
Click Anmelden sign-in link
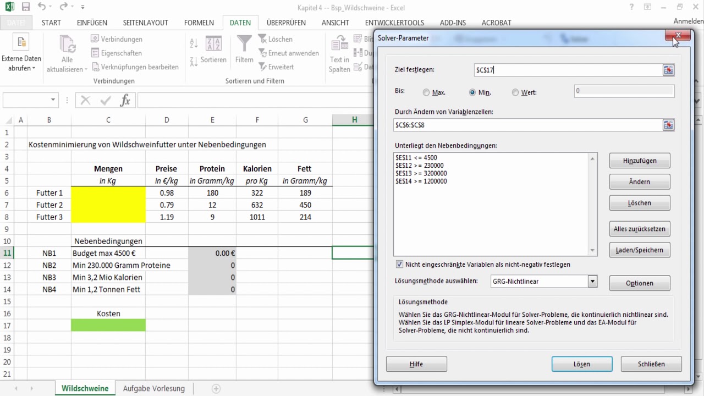[689, 21]
